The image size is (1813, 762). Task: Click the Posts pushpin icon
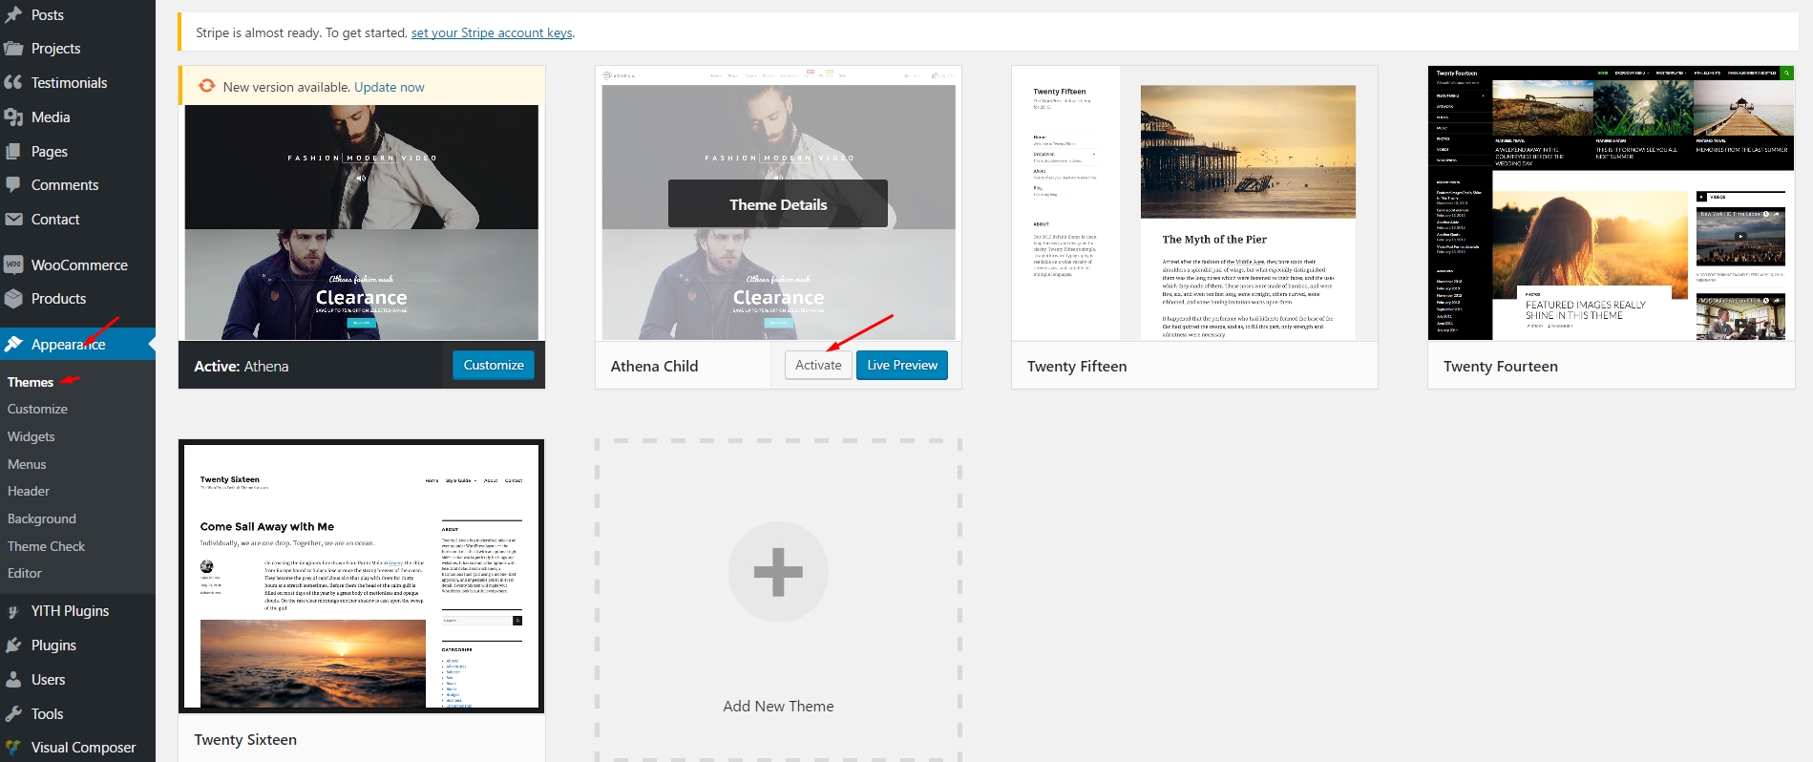click(13, 15)
